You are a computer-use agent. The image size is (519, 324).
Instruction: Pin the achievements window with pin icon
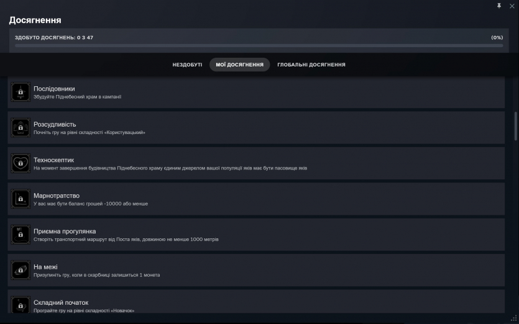click(498, 6)
